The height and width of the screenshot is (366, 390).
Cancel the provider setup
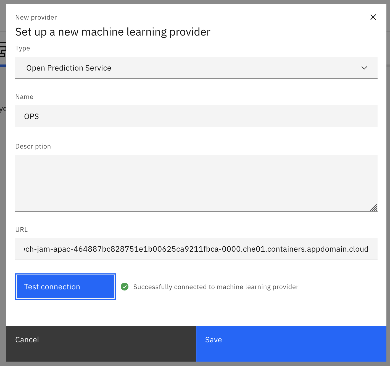click(101, 344)
